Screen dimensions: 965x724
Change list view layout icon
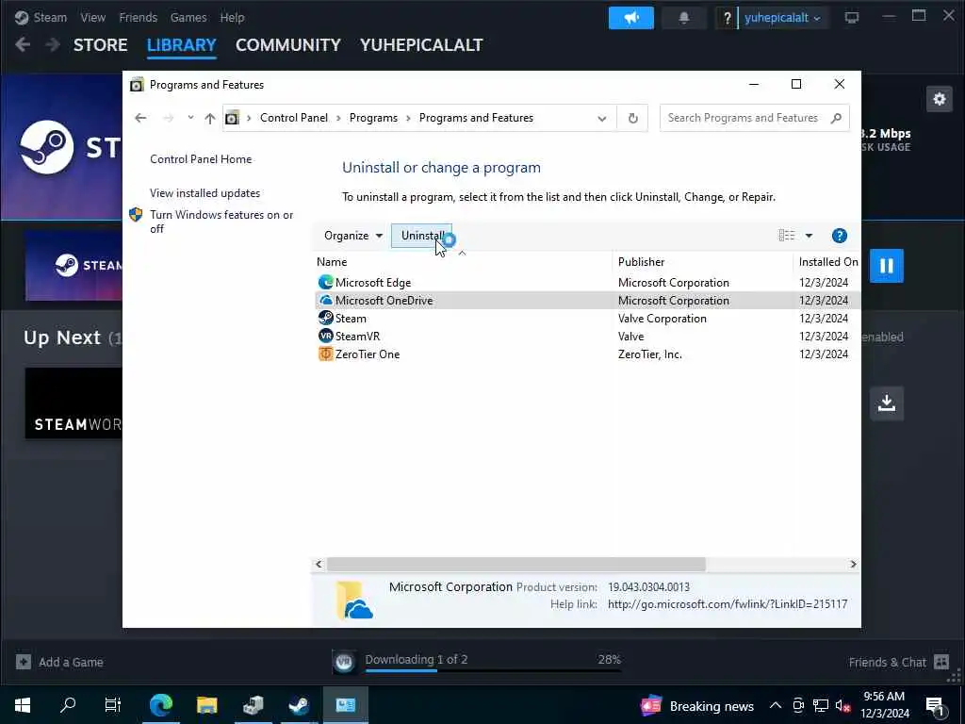(x=787, y=235)
